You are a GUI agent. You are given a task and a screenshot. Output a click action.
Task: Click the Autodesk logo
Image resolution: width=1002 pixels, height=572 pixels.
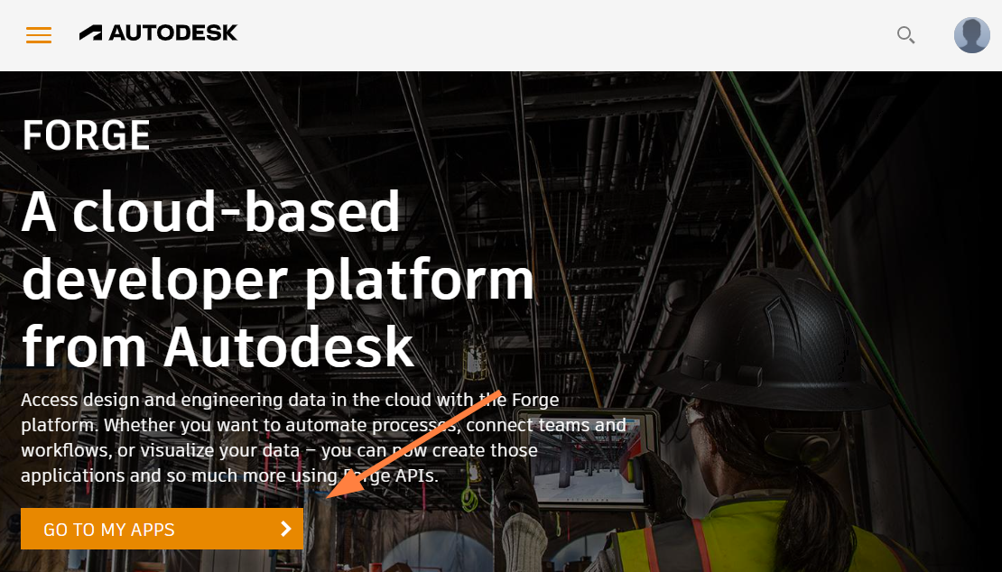click(159, 32)
